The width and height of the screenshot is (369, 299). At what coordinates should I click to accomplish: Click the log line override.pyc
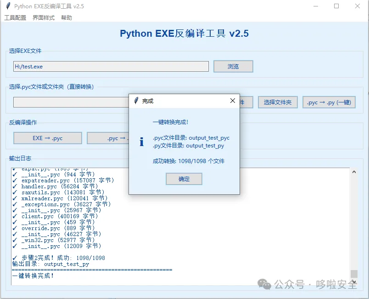click(x=53, y=228)
